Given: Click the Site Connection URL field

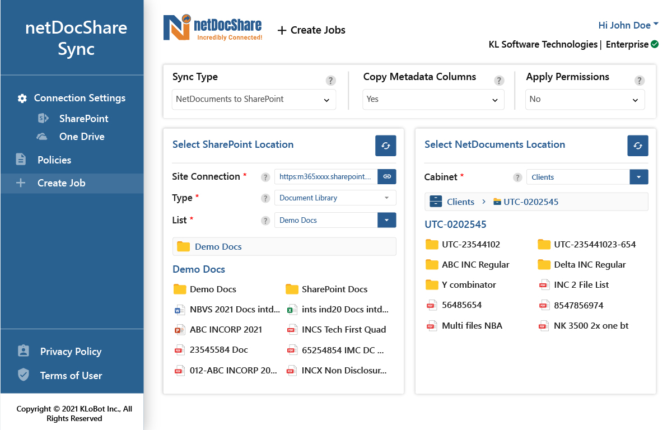Looking at the screenshot, I should [326, 176].
